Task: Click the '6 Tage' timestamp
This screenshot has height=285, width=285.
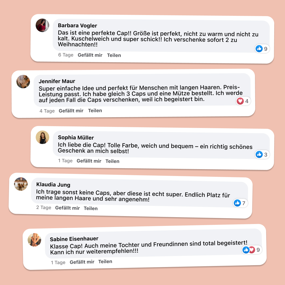Action: coord(66,55)
